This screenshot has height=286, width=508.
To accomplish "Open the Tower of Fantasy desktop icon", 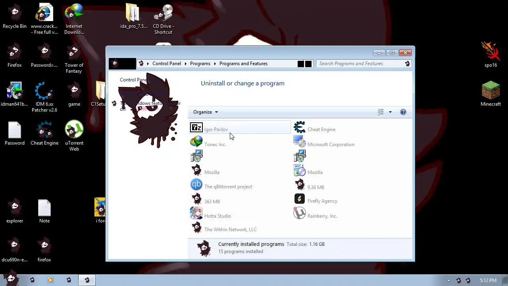I will 74,59.
